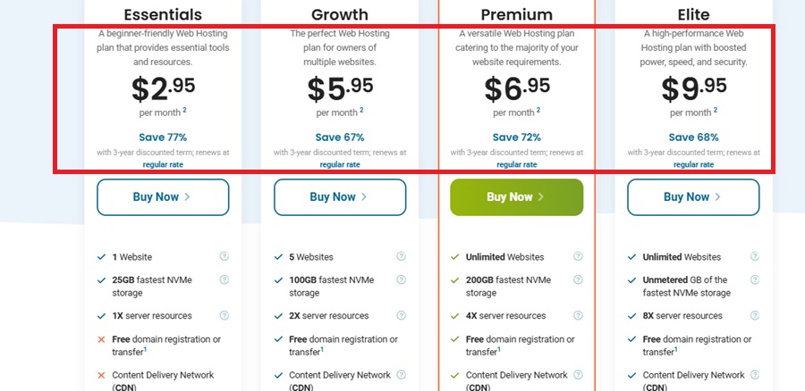Open help icon for 200GB NVMe storage
This screenshot has height=391, width=805.
[x=578, y=280]
